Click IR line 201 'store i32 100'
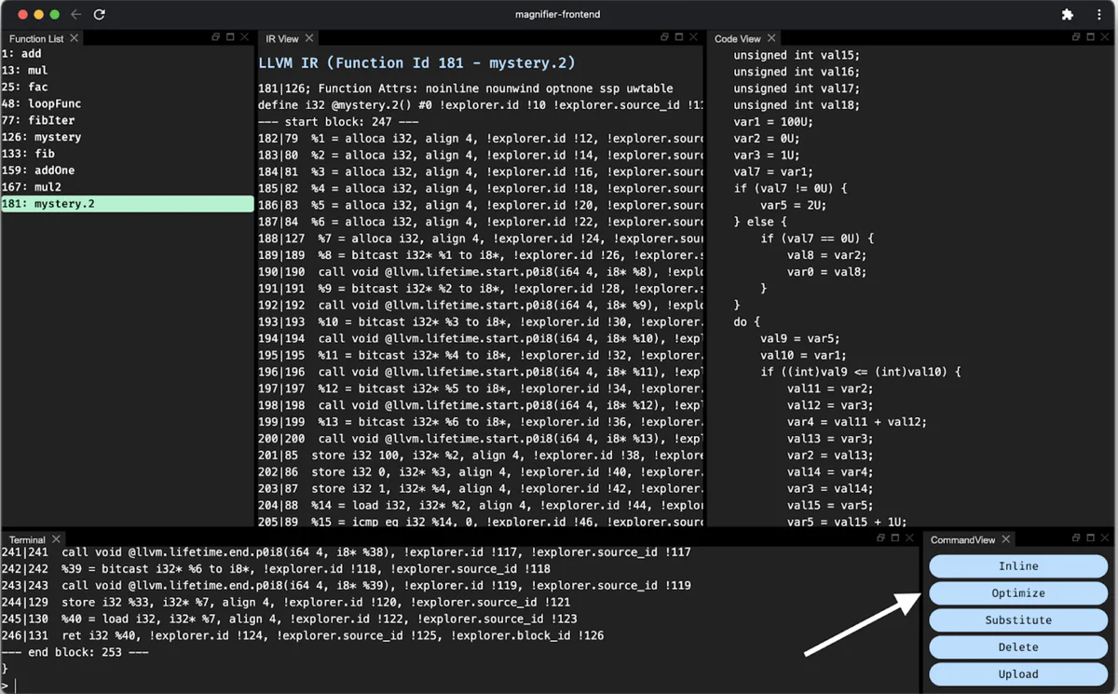1118x694 pixels. point(480,456)
